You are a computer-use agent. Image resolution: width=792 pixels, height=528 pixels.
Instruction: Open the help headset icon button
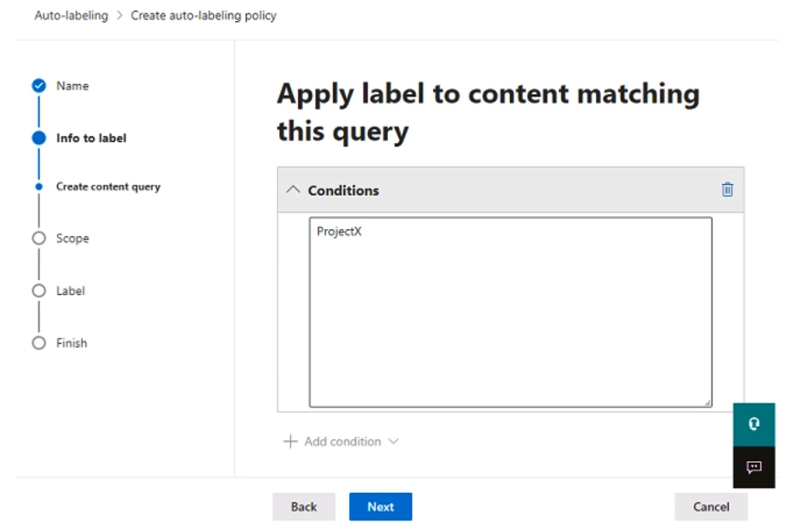pyautogui.click(x=754, y=424)
